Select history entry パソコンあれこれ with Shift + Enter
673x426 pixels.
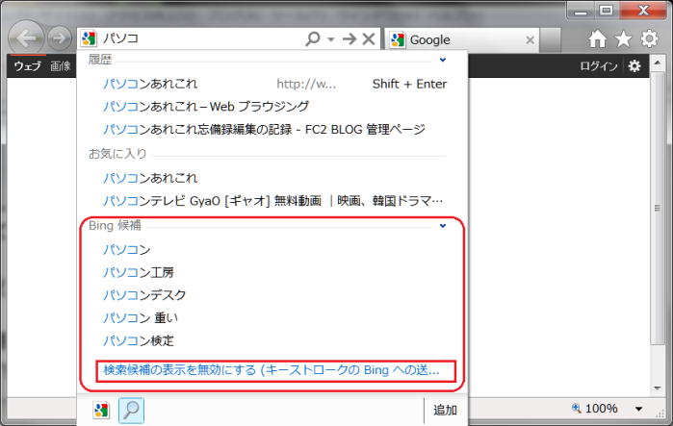[274, 84]
